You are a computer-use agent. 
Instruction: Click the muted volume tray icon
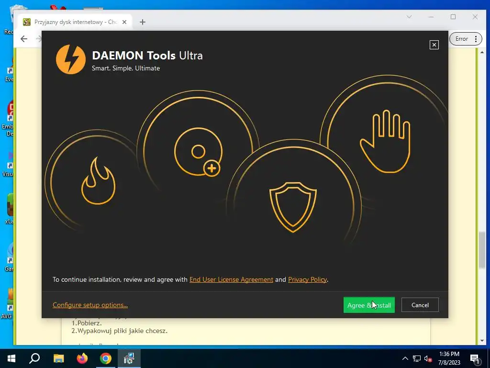click(x=428, y=358)
